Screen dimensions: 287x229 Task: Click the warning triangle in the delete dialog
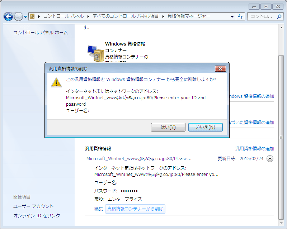click(56, 83)
